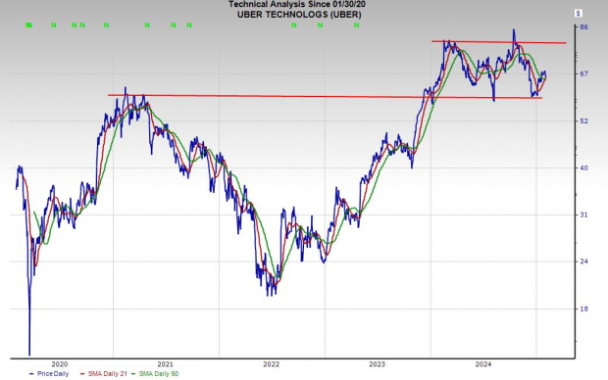The width and height of the screenshot is (608, 380).
Task: Select the Price Daily legend entry
Action: pyautogui.click(x=49, y=374)
